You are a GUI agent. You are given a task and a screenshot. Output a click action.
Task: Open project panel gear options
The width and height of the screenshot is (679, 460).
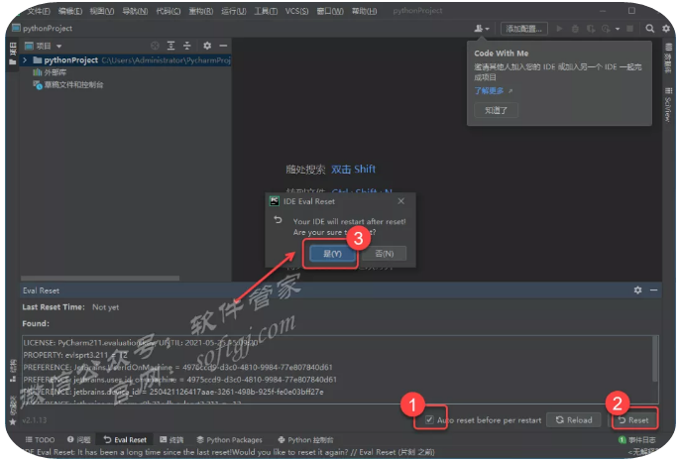(207, 46)
